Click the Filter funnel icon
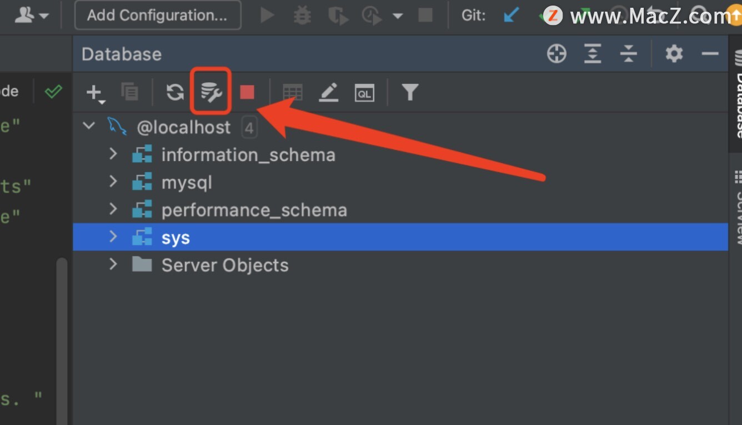The height and width of the screenshot is (425, 742). tap(410, 92)
